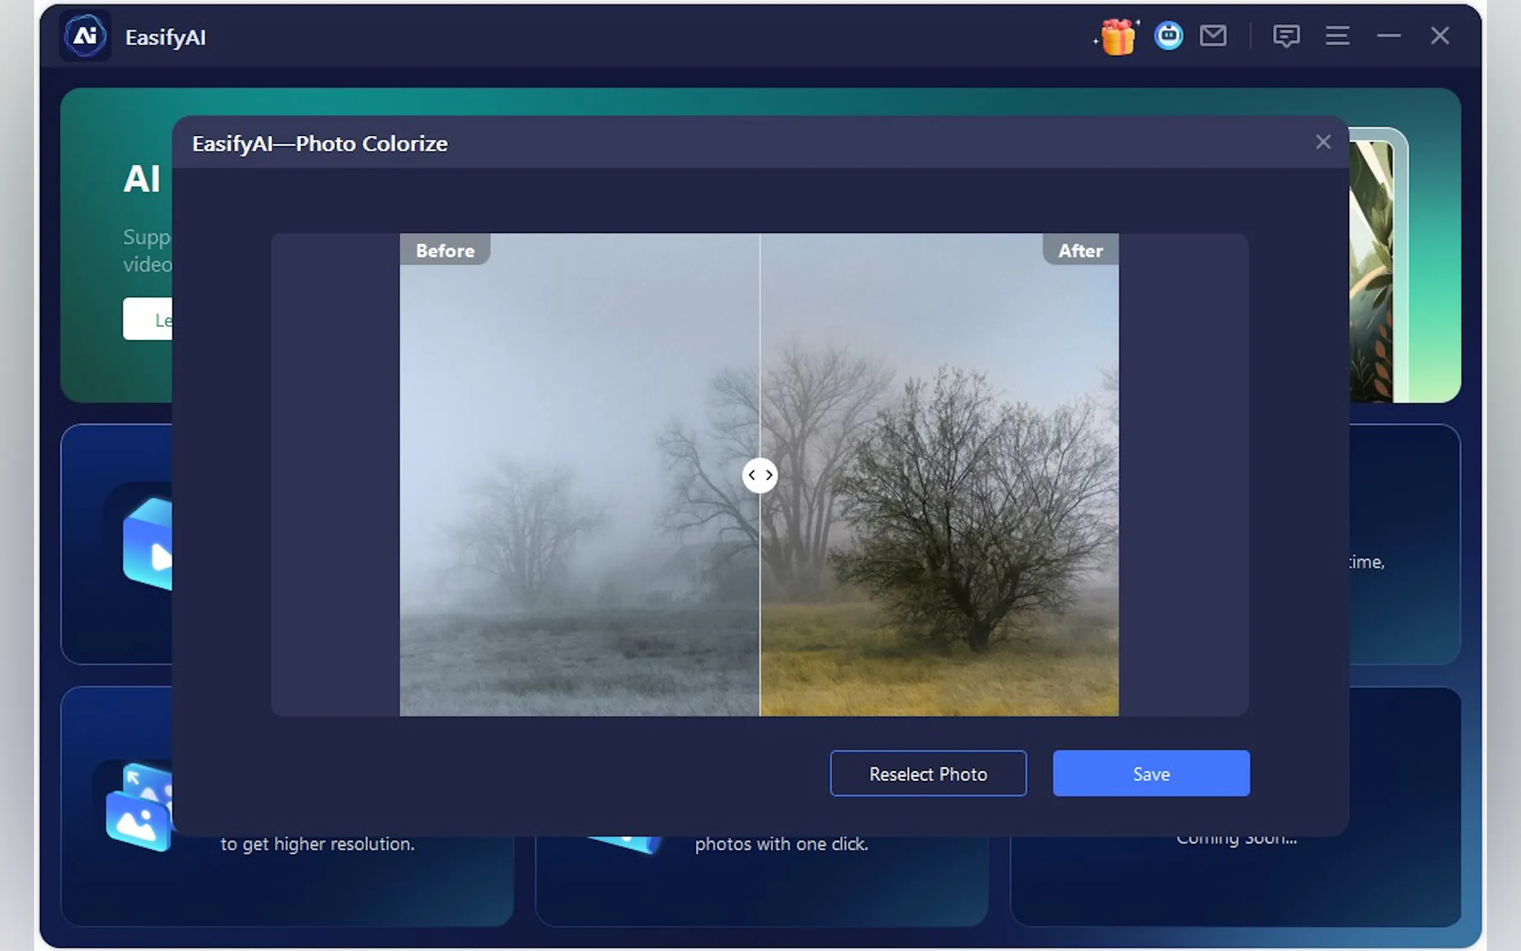Save the colorized photo
This screenshot has height=951, width=1521.
pos(1151,774)
